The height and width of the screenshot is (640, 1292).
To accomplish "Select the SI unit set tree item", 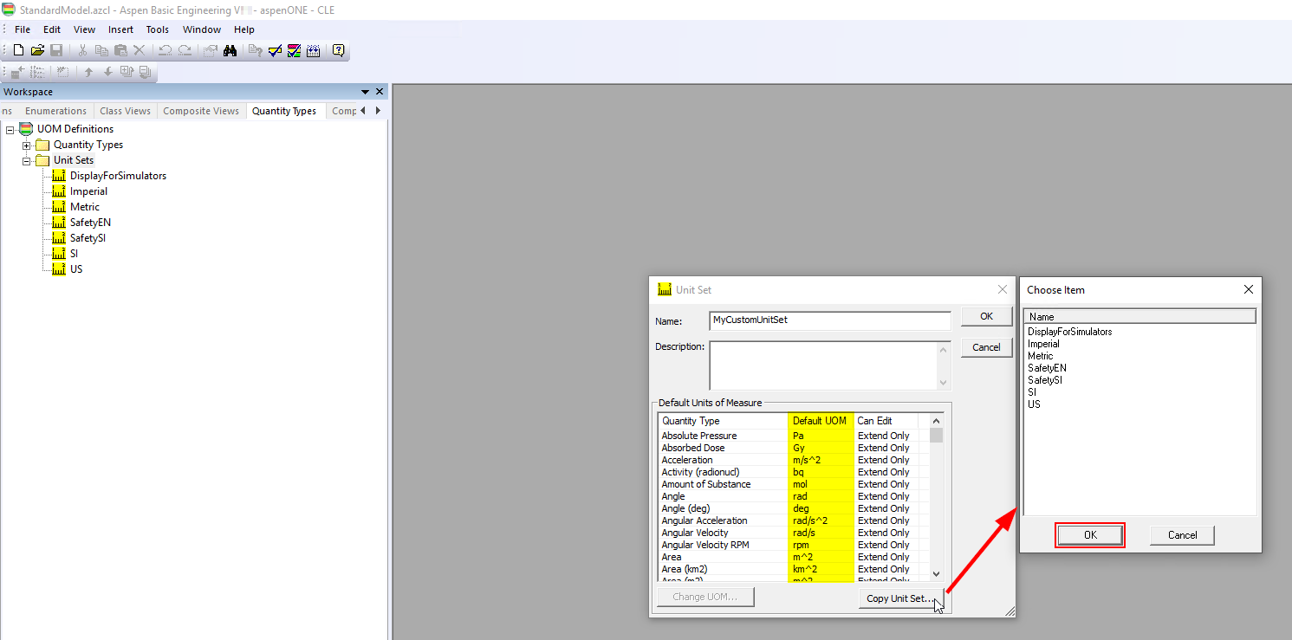I will click(x=75, y=254).
